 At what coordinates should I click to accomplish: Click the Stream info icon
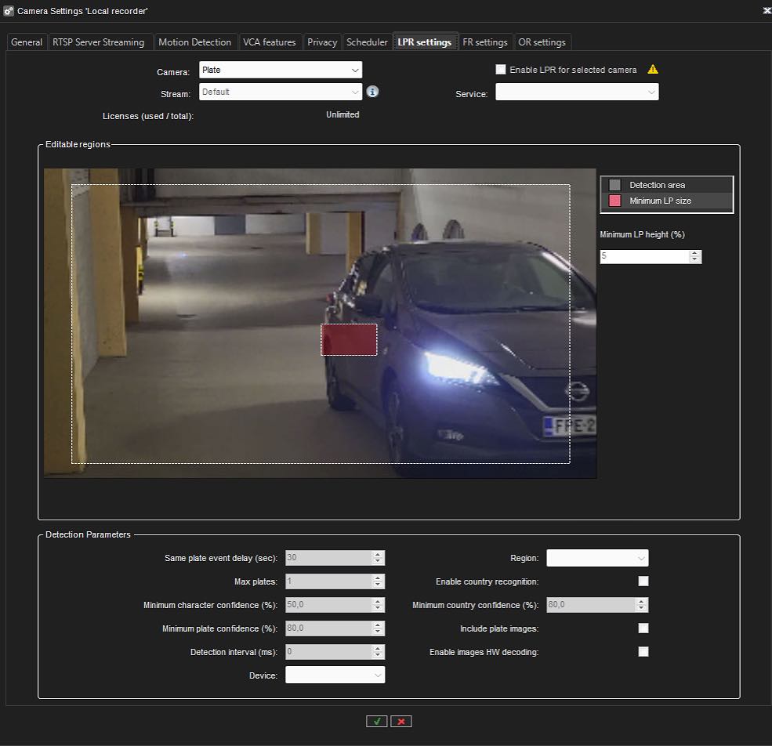click(x=373, y=92)
